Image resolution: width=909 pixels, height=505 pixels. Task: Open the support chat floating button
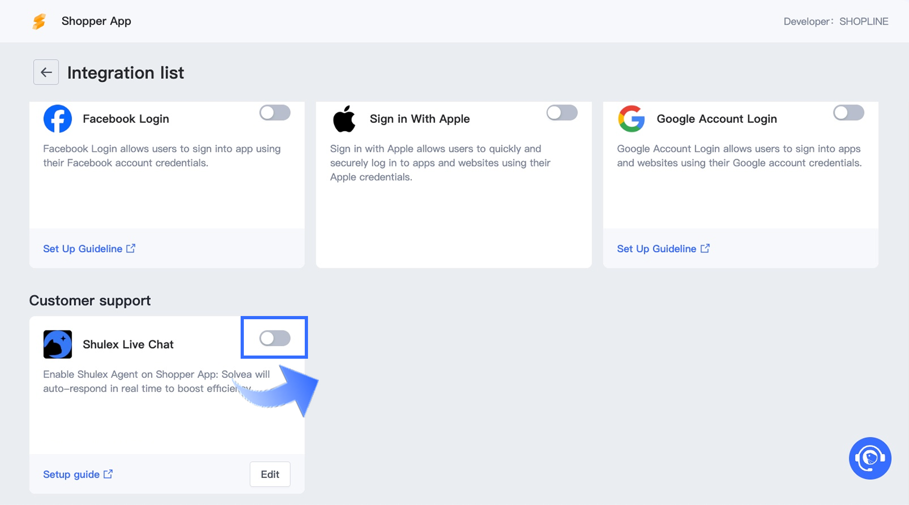point(869,458)
